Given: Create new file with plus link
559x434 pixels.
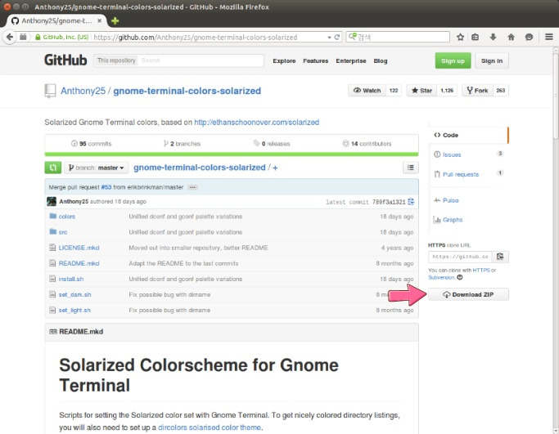Looking at the screenshot, I should (x=275, y=168).
